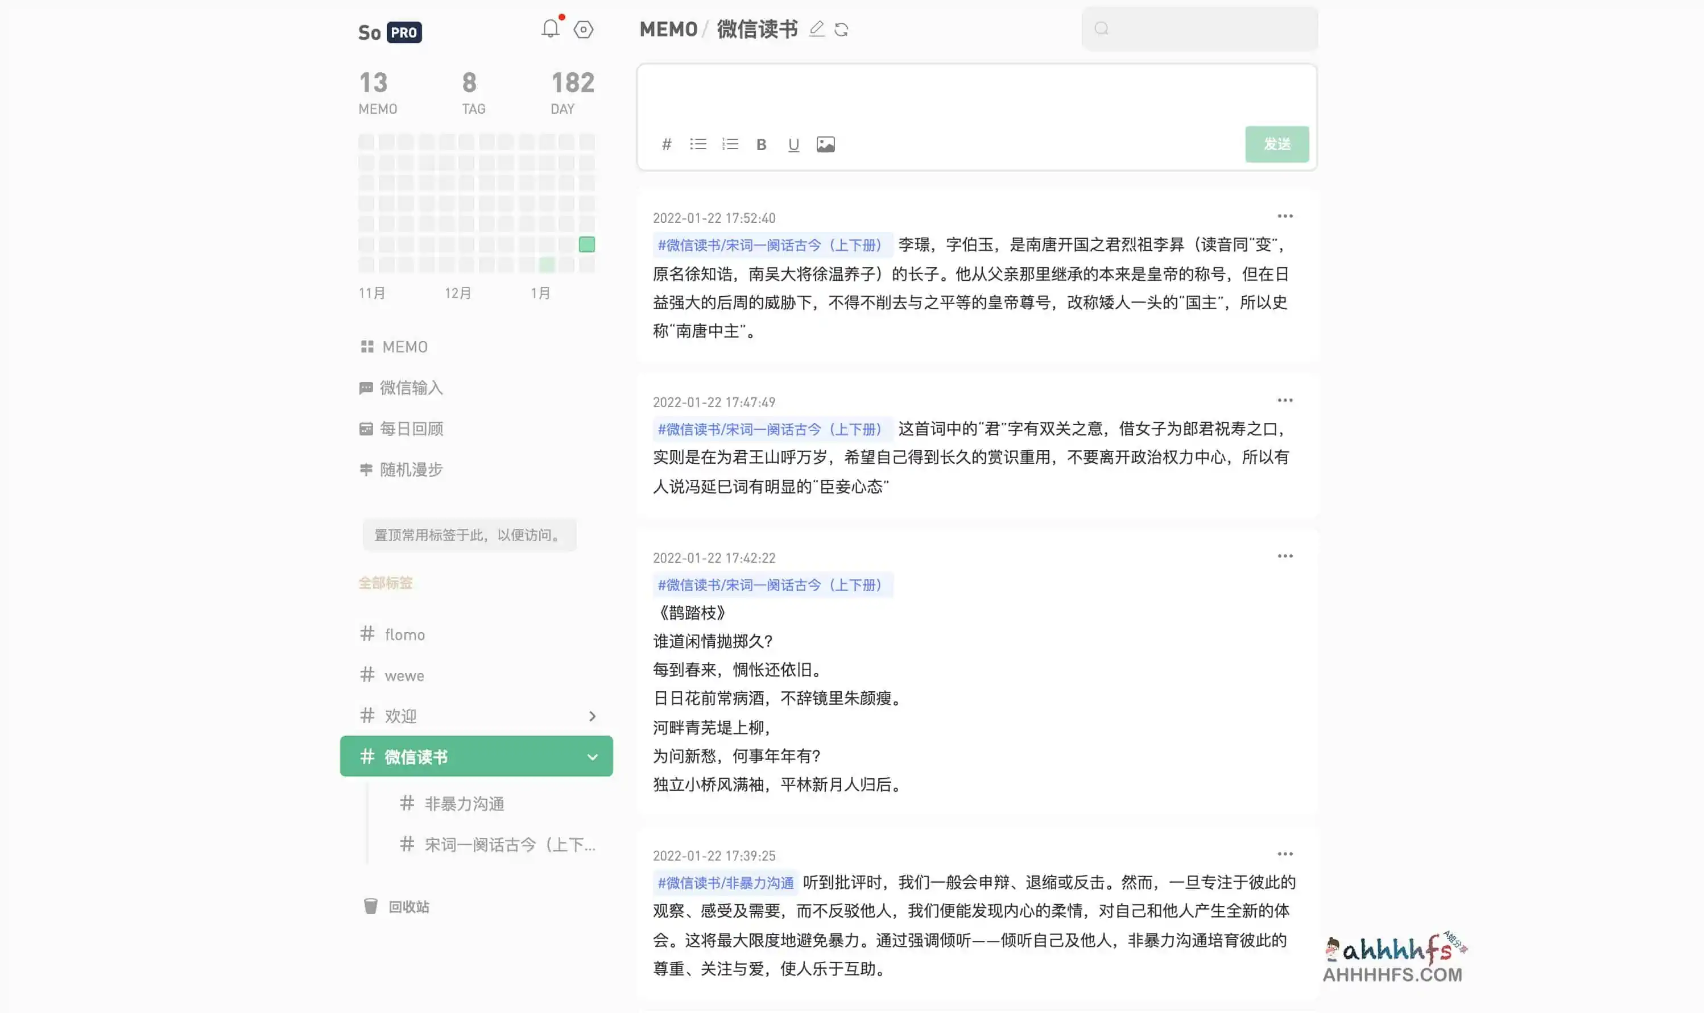Select the green highlighted day in the heatmap
1704x1013 pixels.
[x=586, y=244]
